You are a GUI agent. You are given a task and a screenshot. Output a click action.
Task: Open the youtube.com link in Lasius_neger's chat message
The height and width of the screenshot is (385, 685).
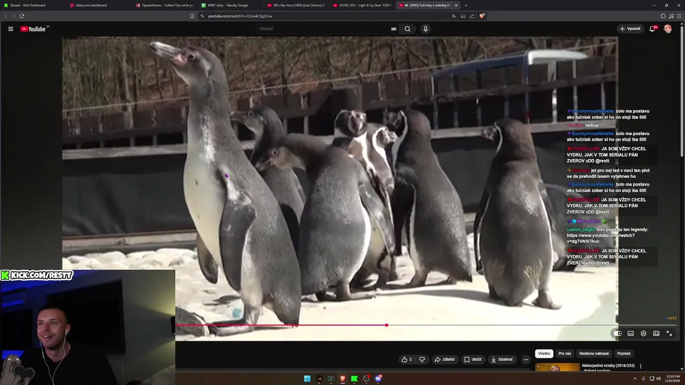point(601,238)
